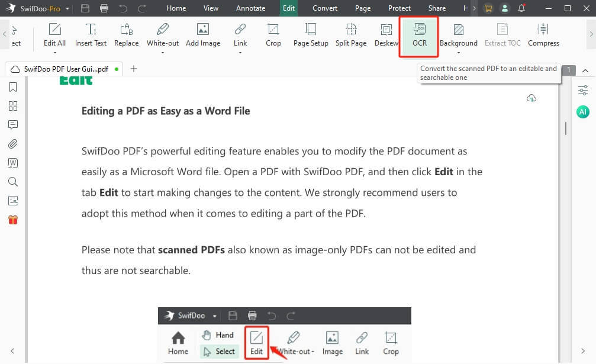Reveal more ribbon tools with right arrow
The image size is (596, 364).
[591, 34]
